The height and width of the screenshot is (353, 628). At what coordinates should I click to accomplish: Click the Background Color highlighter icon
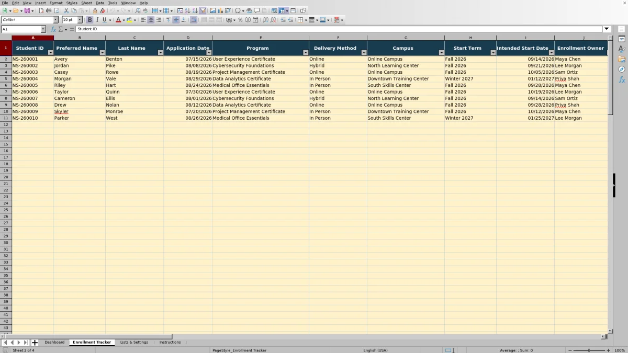point(129,20)
